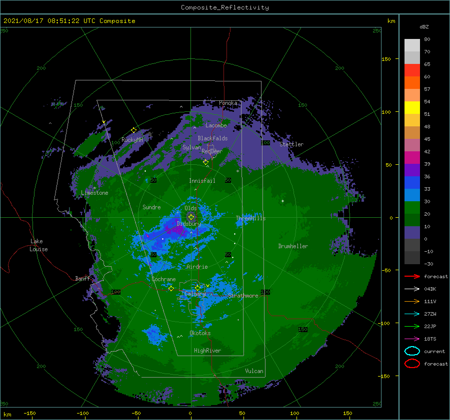Click the Limestone label on the map
The image size is (450, 420).
[94, 193]
